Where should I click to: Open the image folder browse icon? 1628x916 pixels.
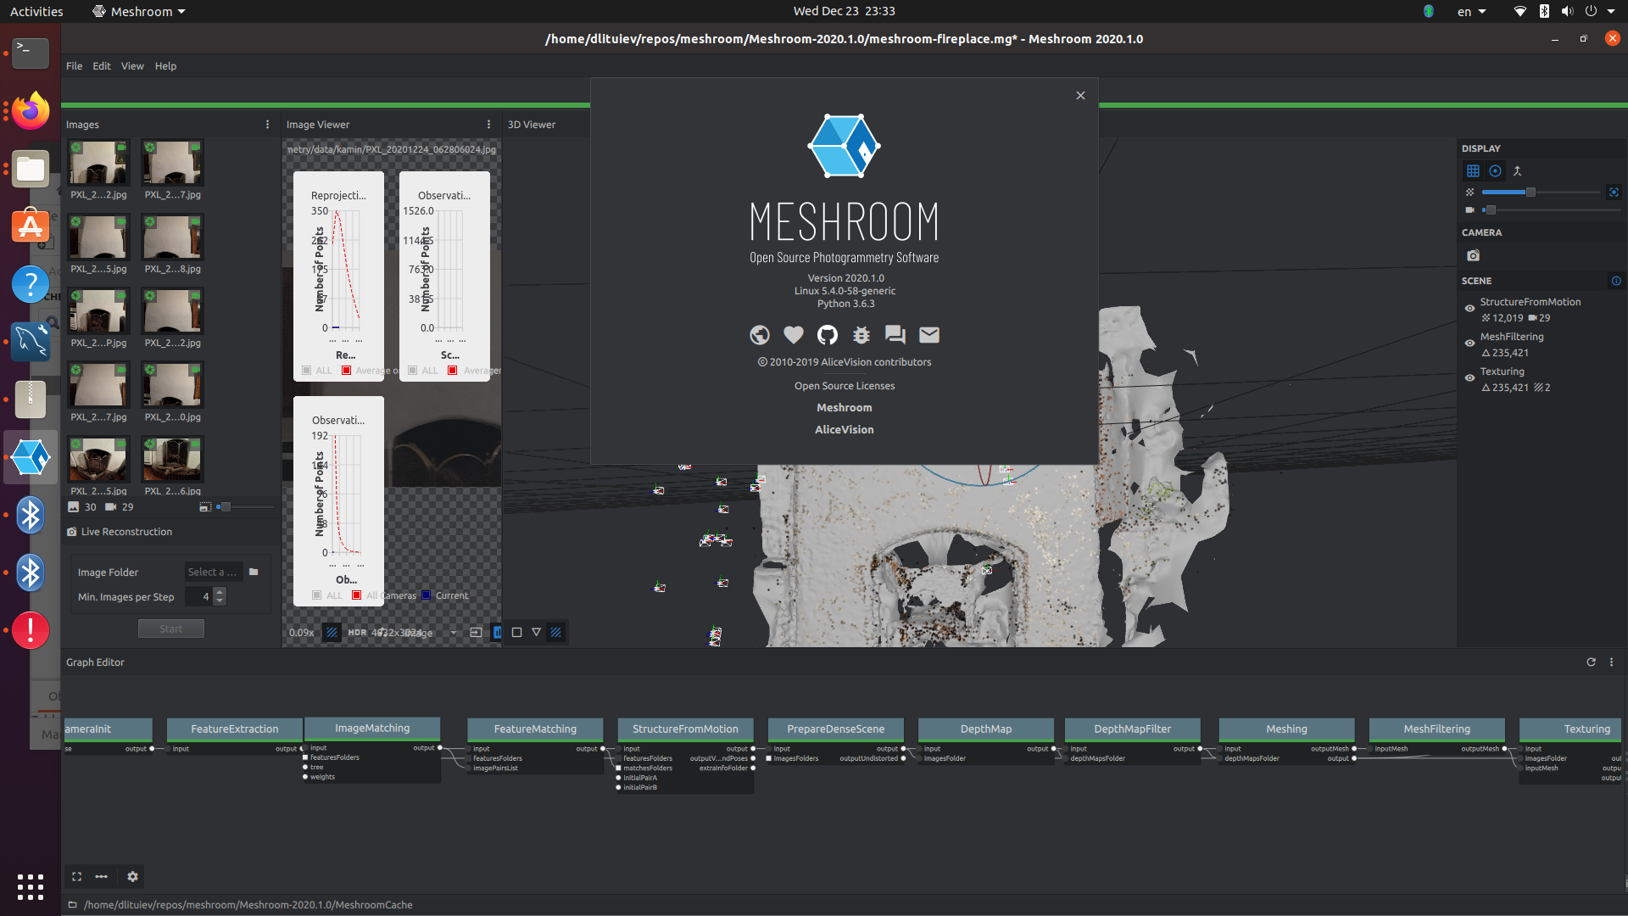click(x=254, y=572)
